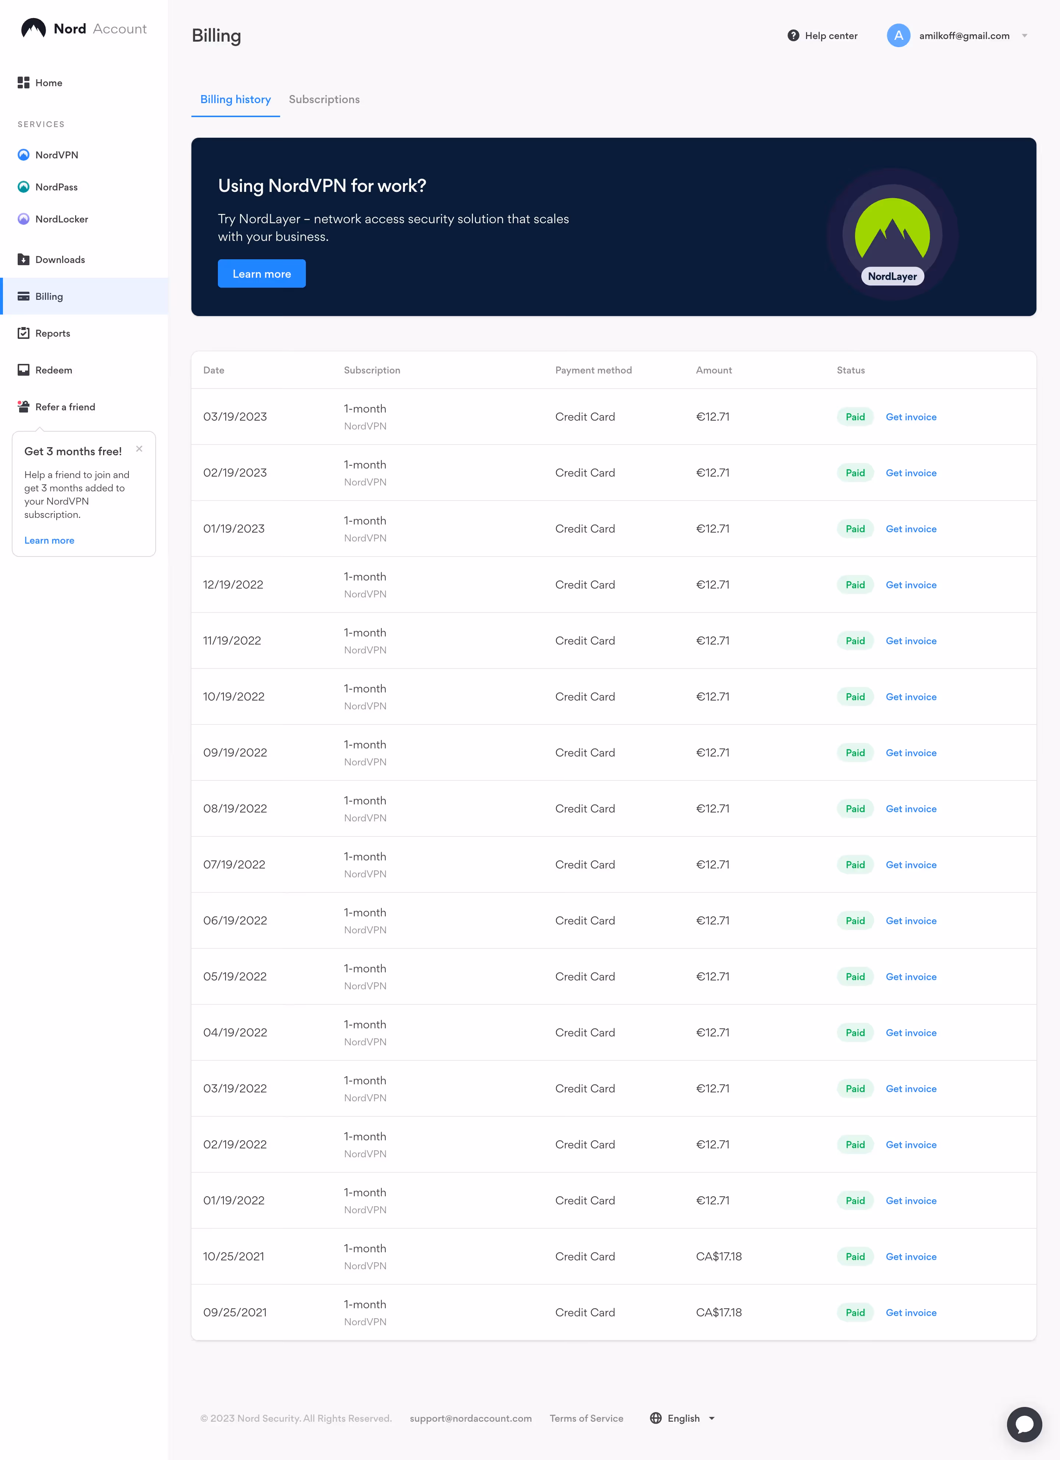
Task: Switch to the Subscriptions tab
Action: (324, 99)
